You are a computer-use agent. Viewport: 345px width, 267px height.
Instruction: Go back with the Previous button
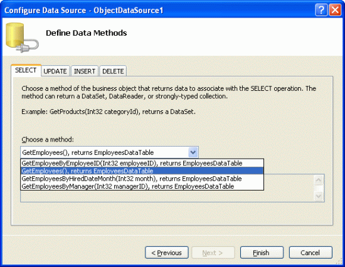[x=167, y=253]
